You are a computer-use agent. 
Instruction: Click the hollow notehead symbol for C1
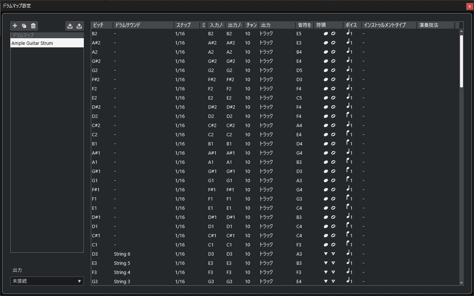click(x=333, y=245)
